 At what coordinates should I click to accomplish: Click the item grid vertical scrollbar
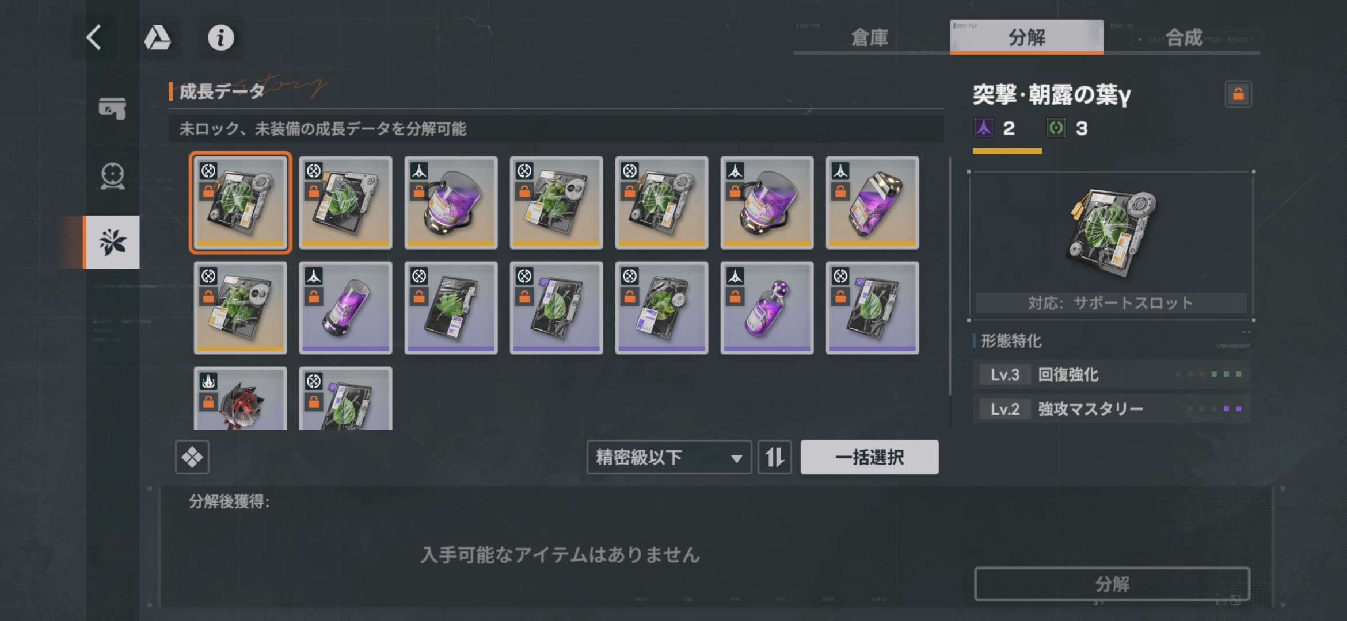(950, 276)
